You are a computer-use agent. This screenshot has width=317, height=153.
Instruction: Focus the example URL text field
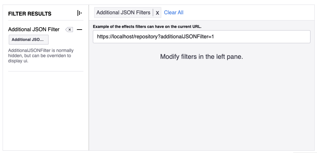click(202, 37)
